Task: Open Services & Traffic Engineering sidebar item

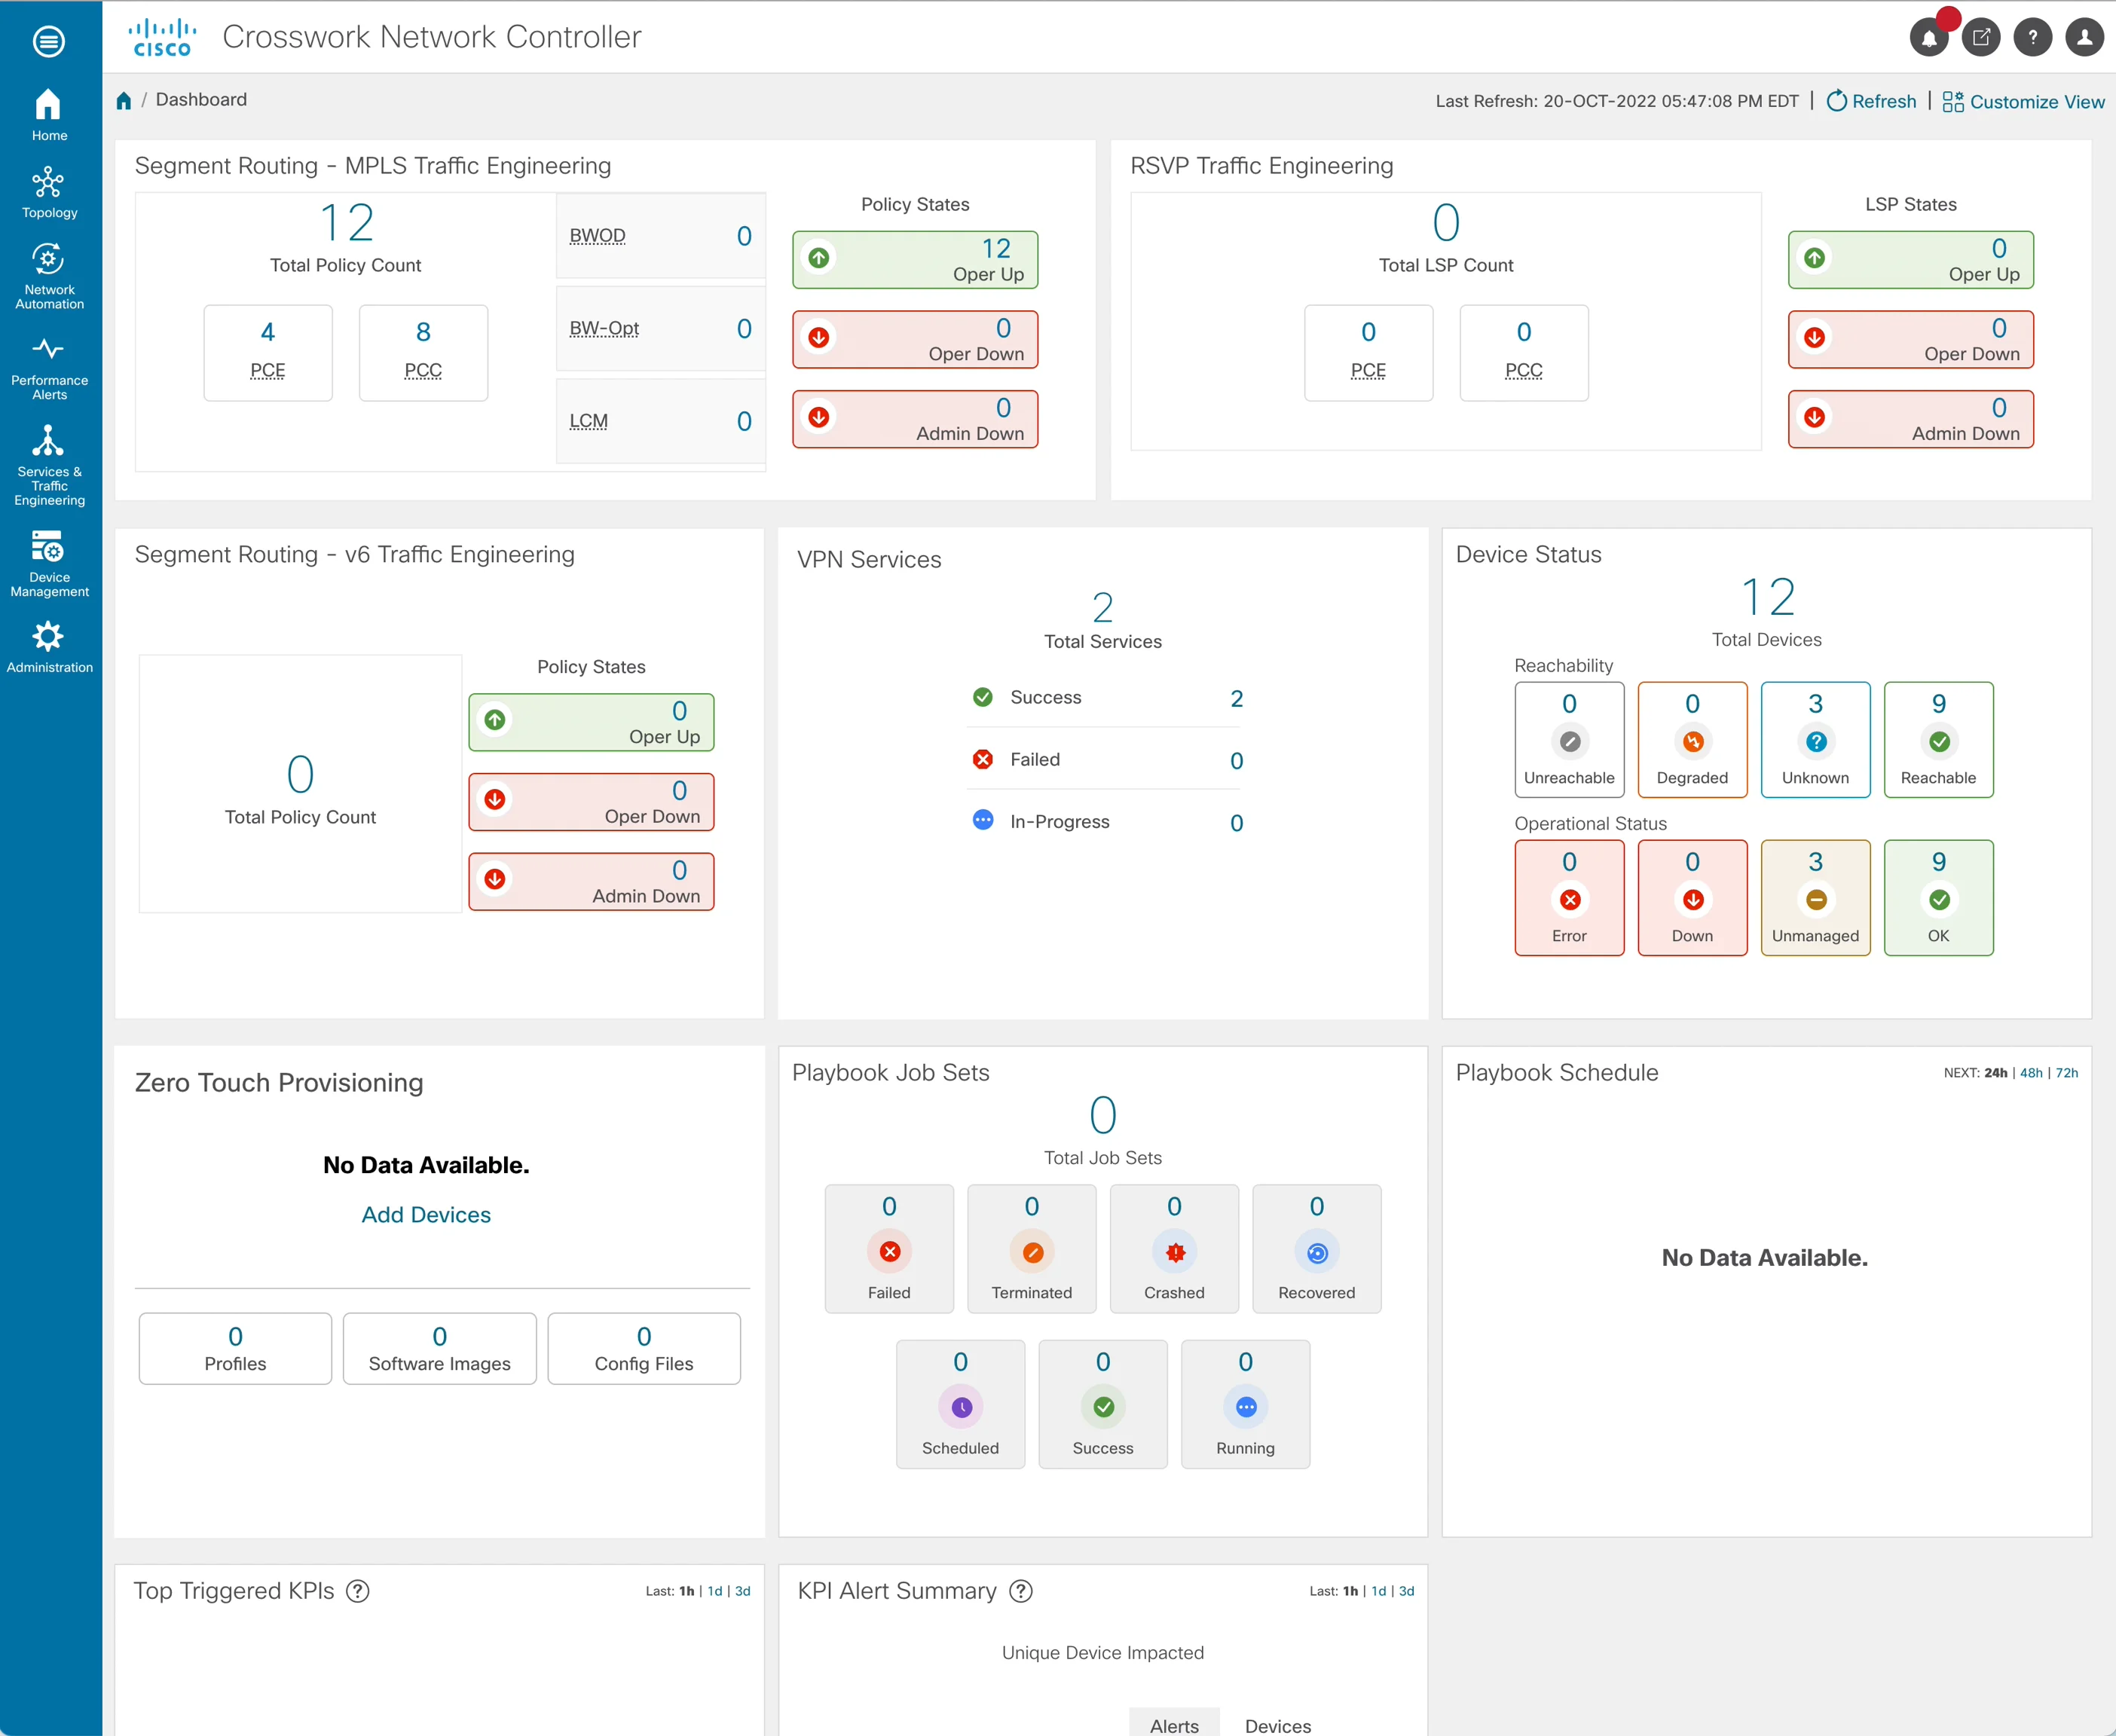Action: point(49,466)
